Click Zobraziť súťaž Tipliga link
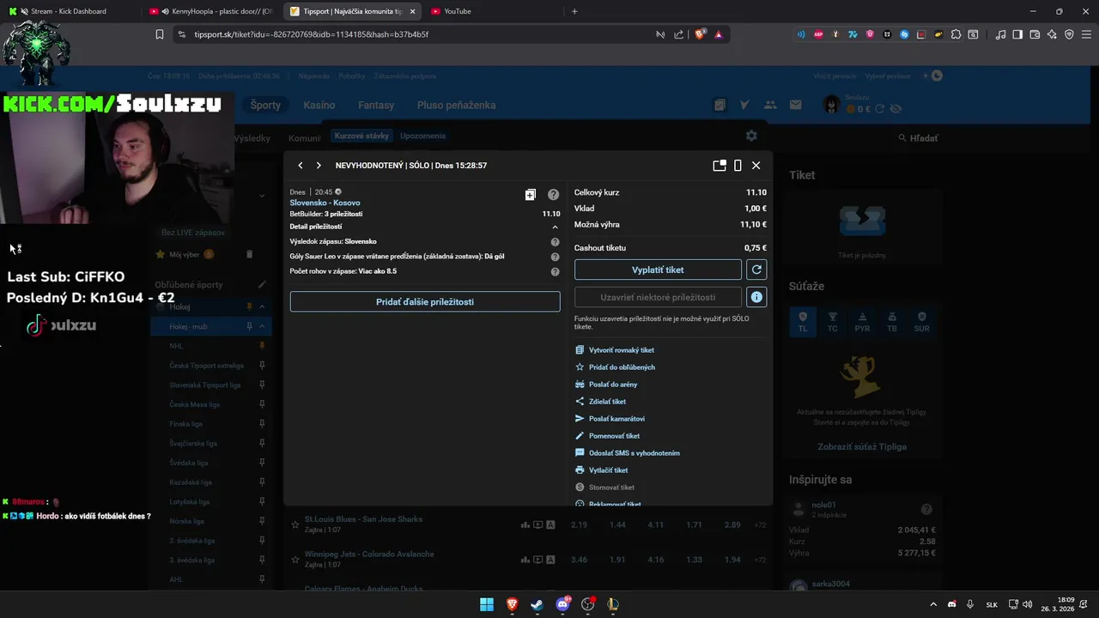1099x618 pixels. (x=862, y=447)
